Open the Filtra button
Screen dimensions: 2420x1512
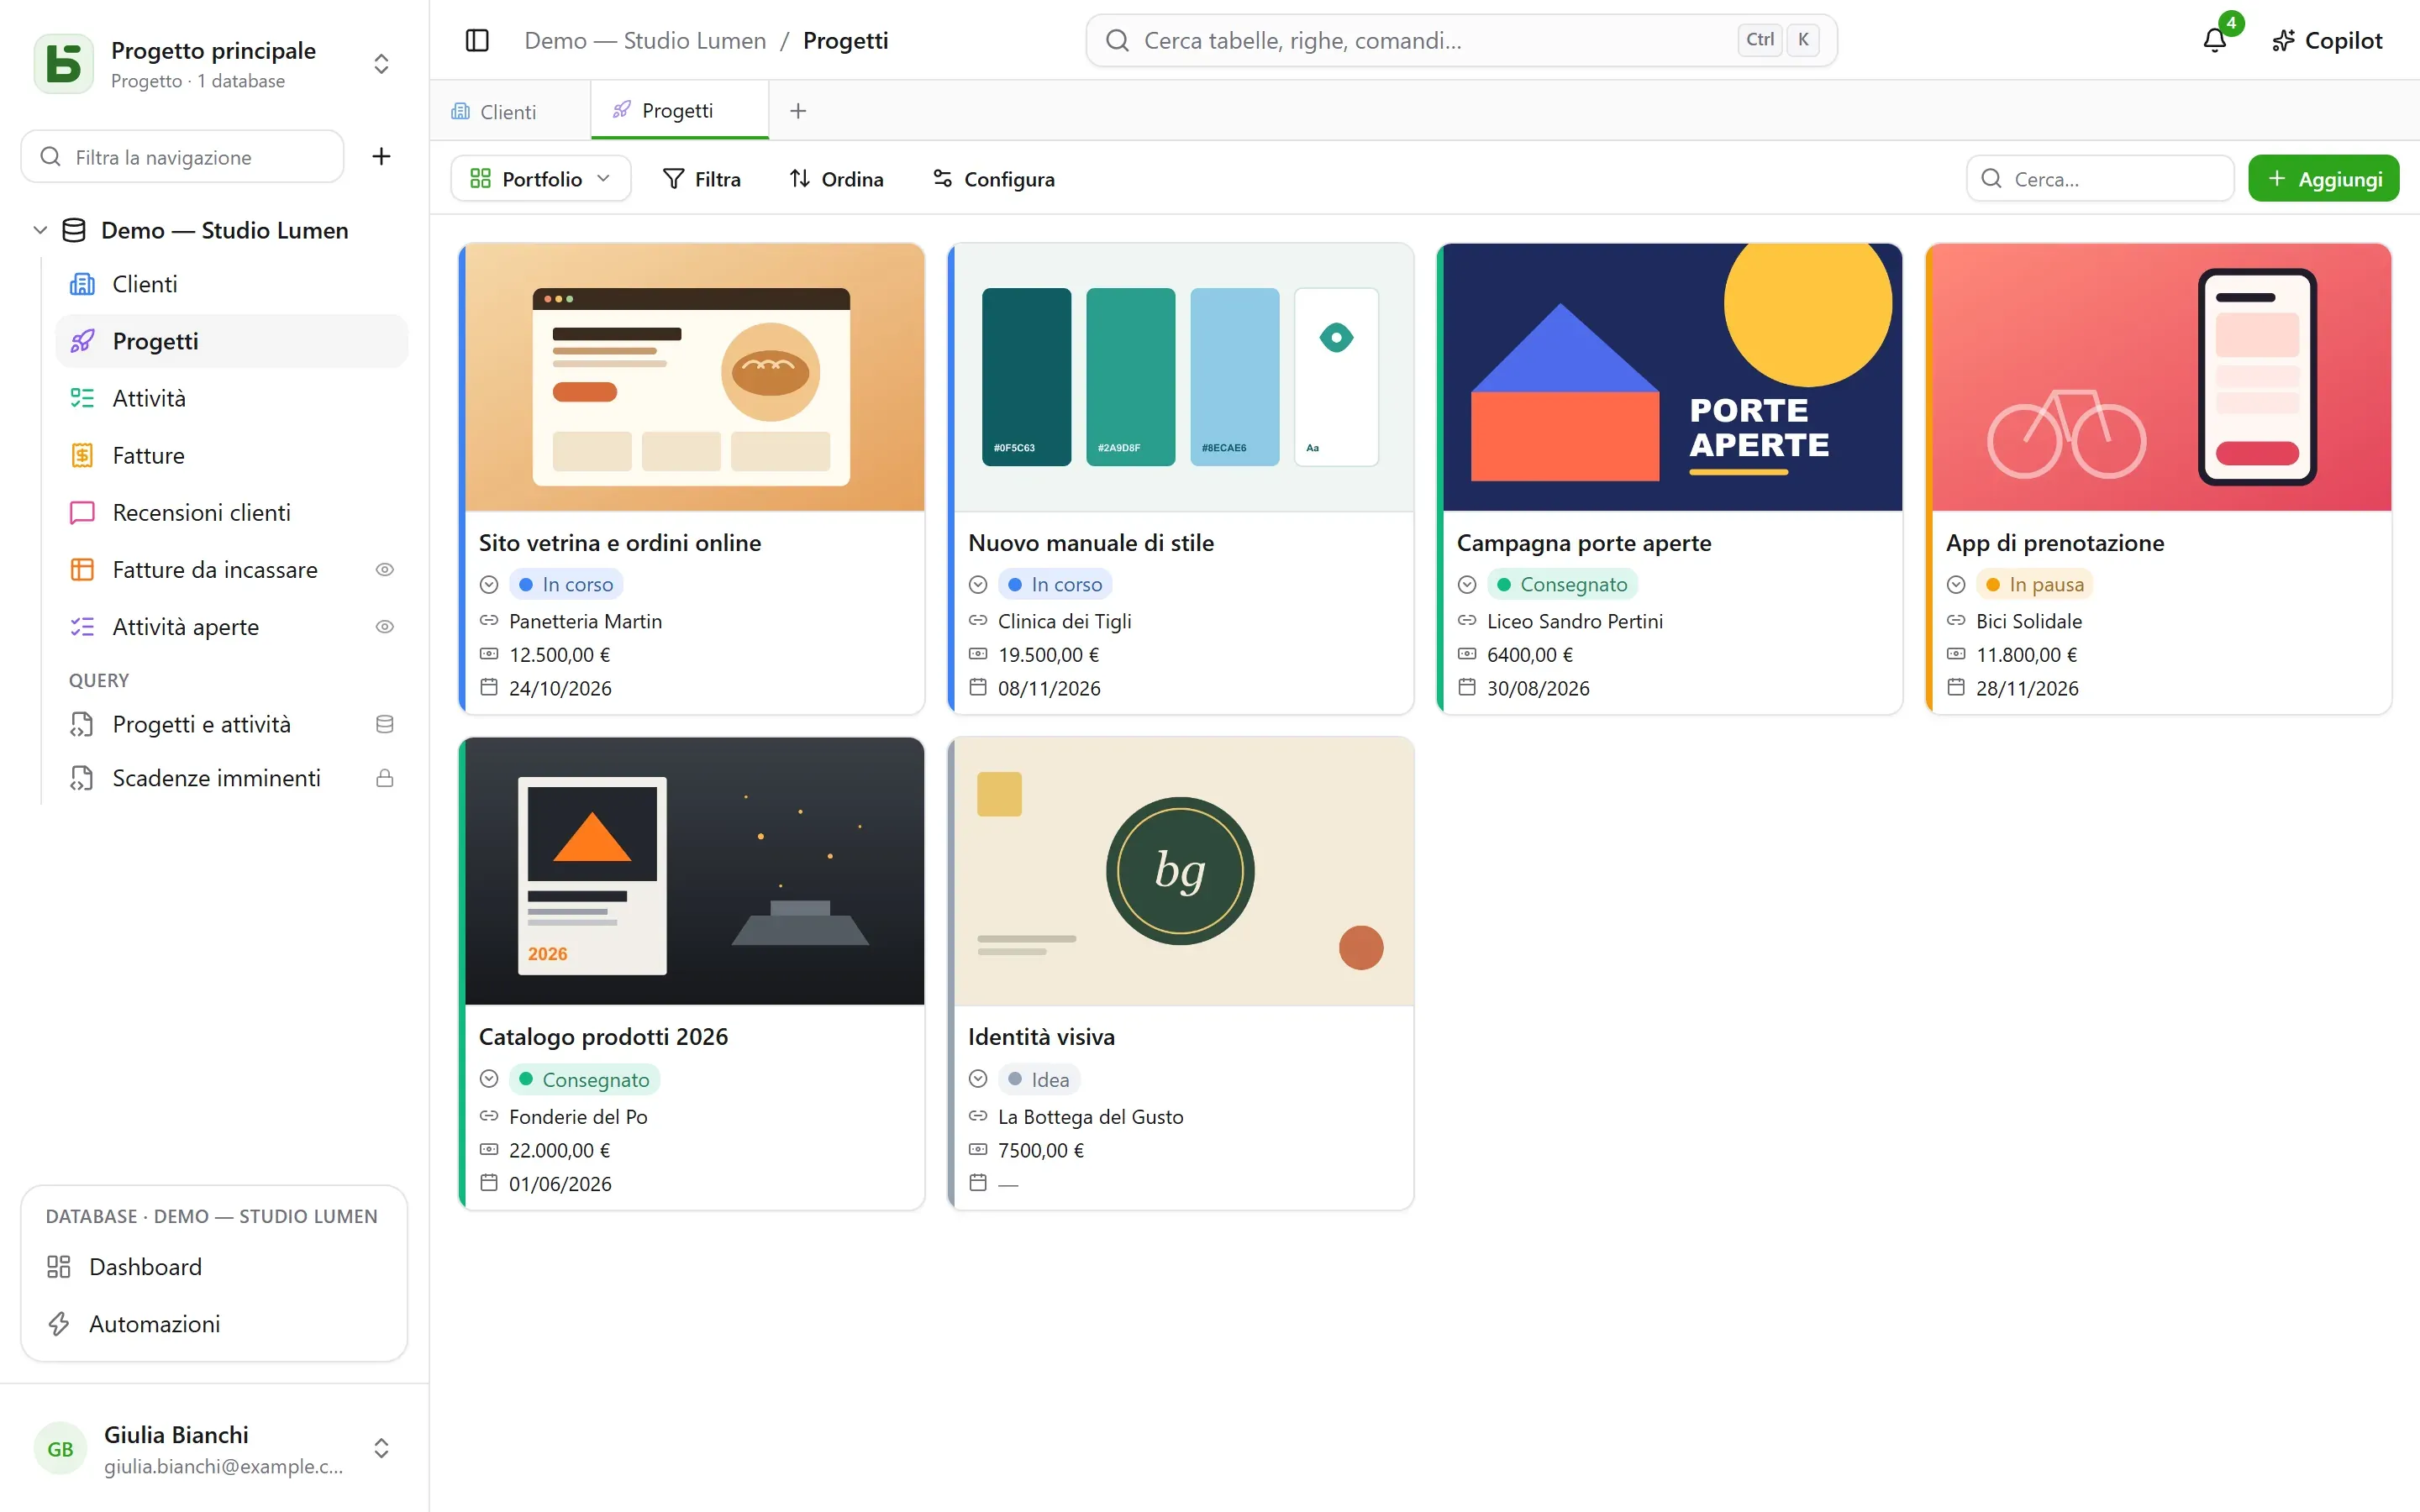702,178
